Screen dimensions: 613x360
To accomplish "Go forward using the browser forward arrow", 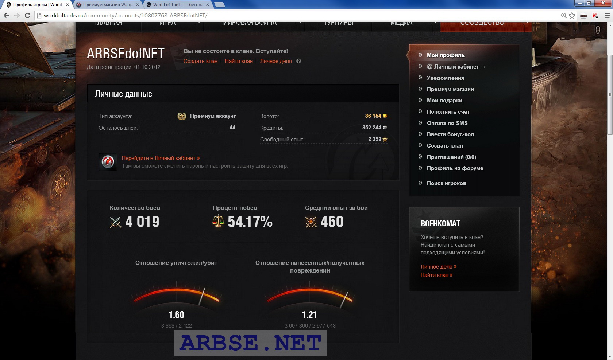I will [17, 15].
